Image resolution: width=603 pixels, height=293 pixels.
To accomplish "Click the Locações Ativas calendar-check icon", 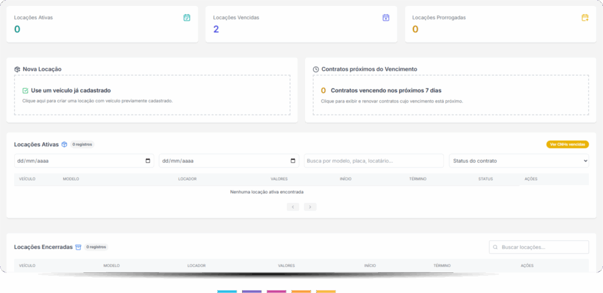I will [187, 18].
